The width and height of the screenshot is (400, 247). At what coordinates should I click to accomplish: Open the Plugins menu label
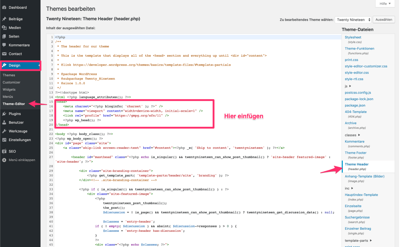(15, 114)
